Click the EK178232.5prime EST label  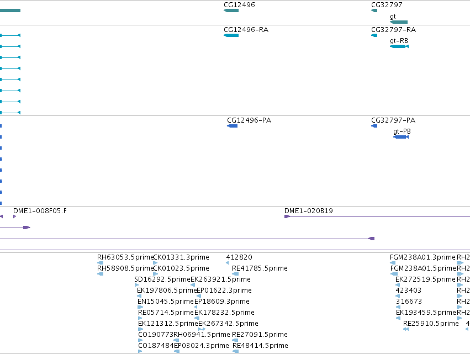click(225, 313)
